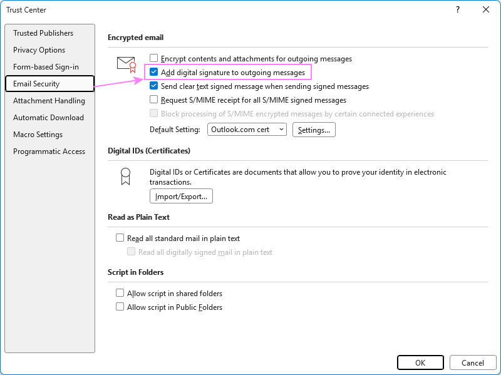Allow script in shared folders

[x=120, y=293]
